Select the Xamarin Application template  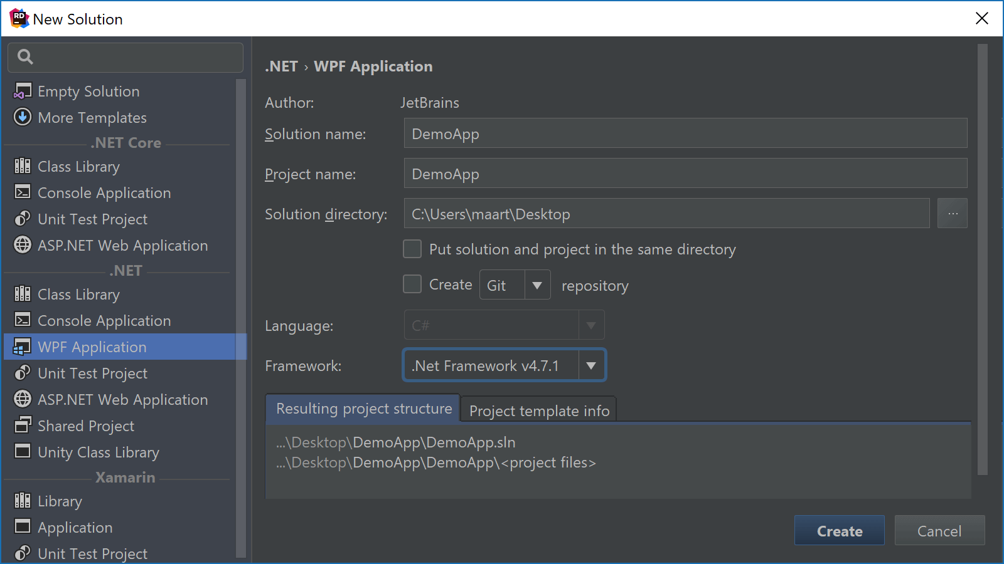[x=75, y=527]
